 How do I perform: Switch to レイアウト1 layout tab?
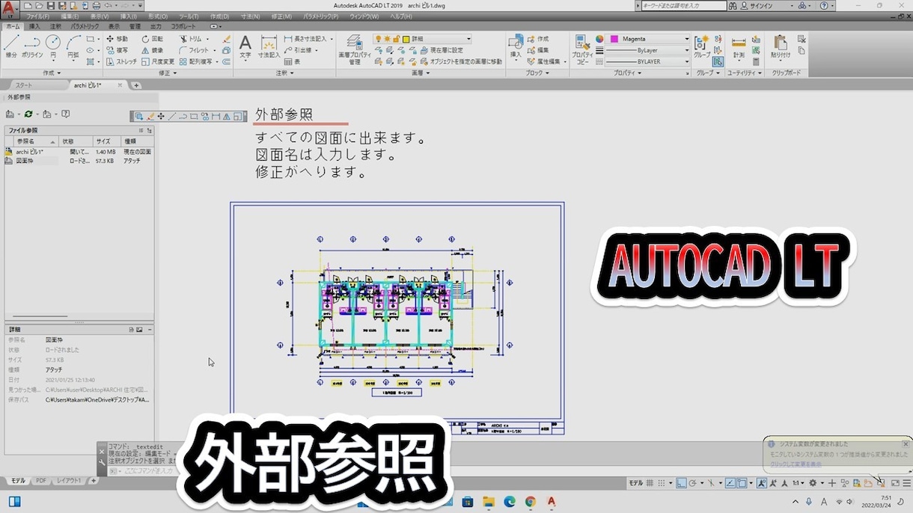coord(70,481)
